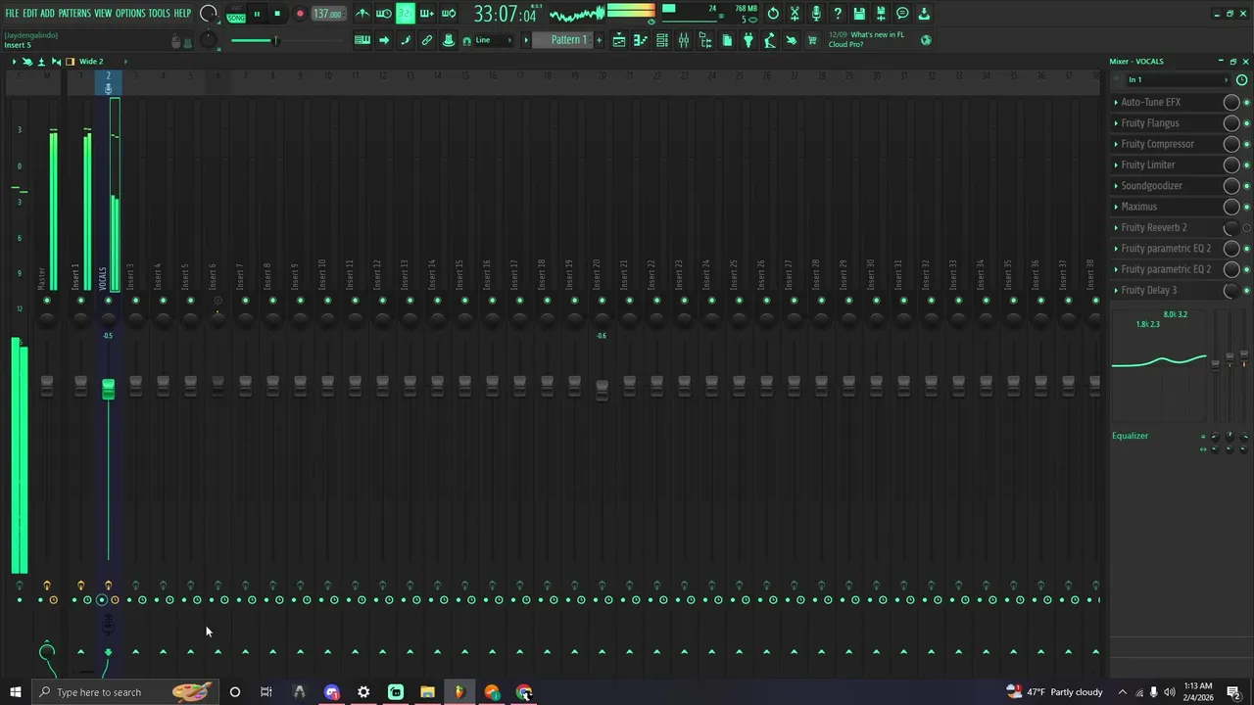Click the tempo 137.000 field
This screenshot has height=705, width=1254.
[x=328, y=14]
